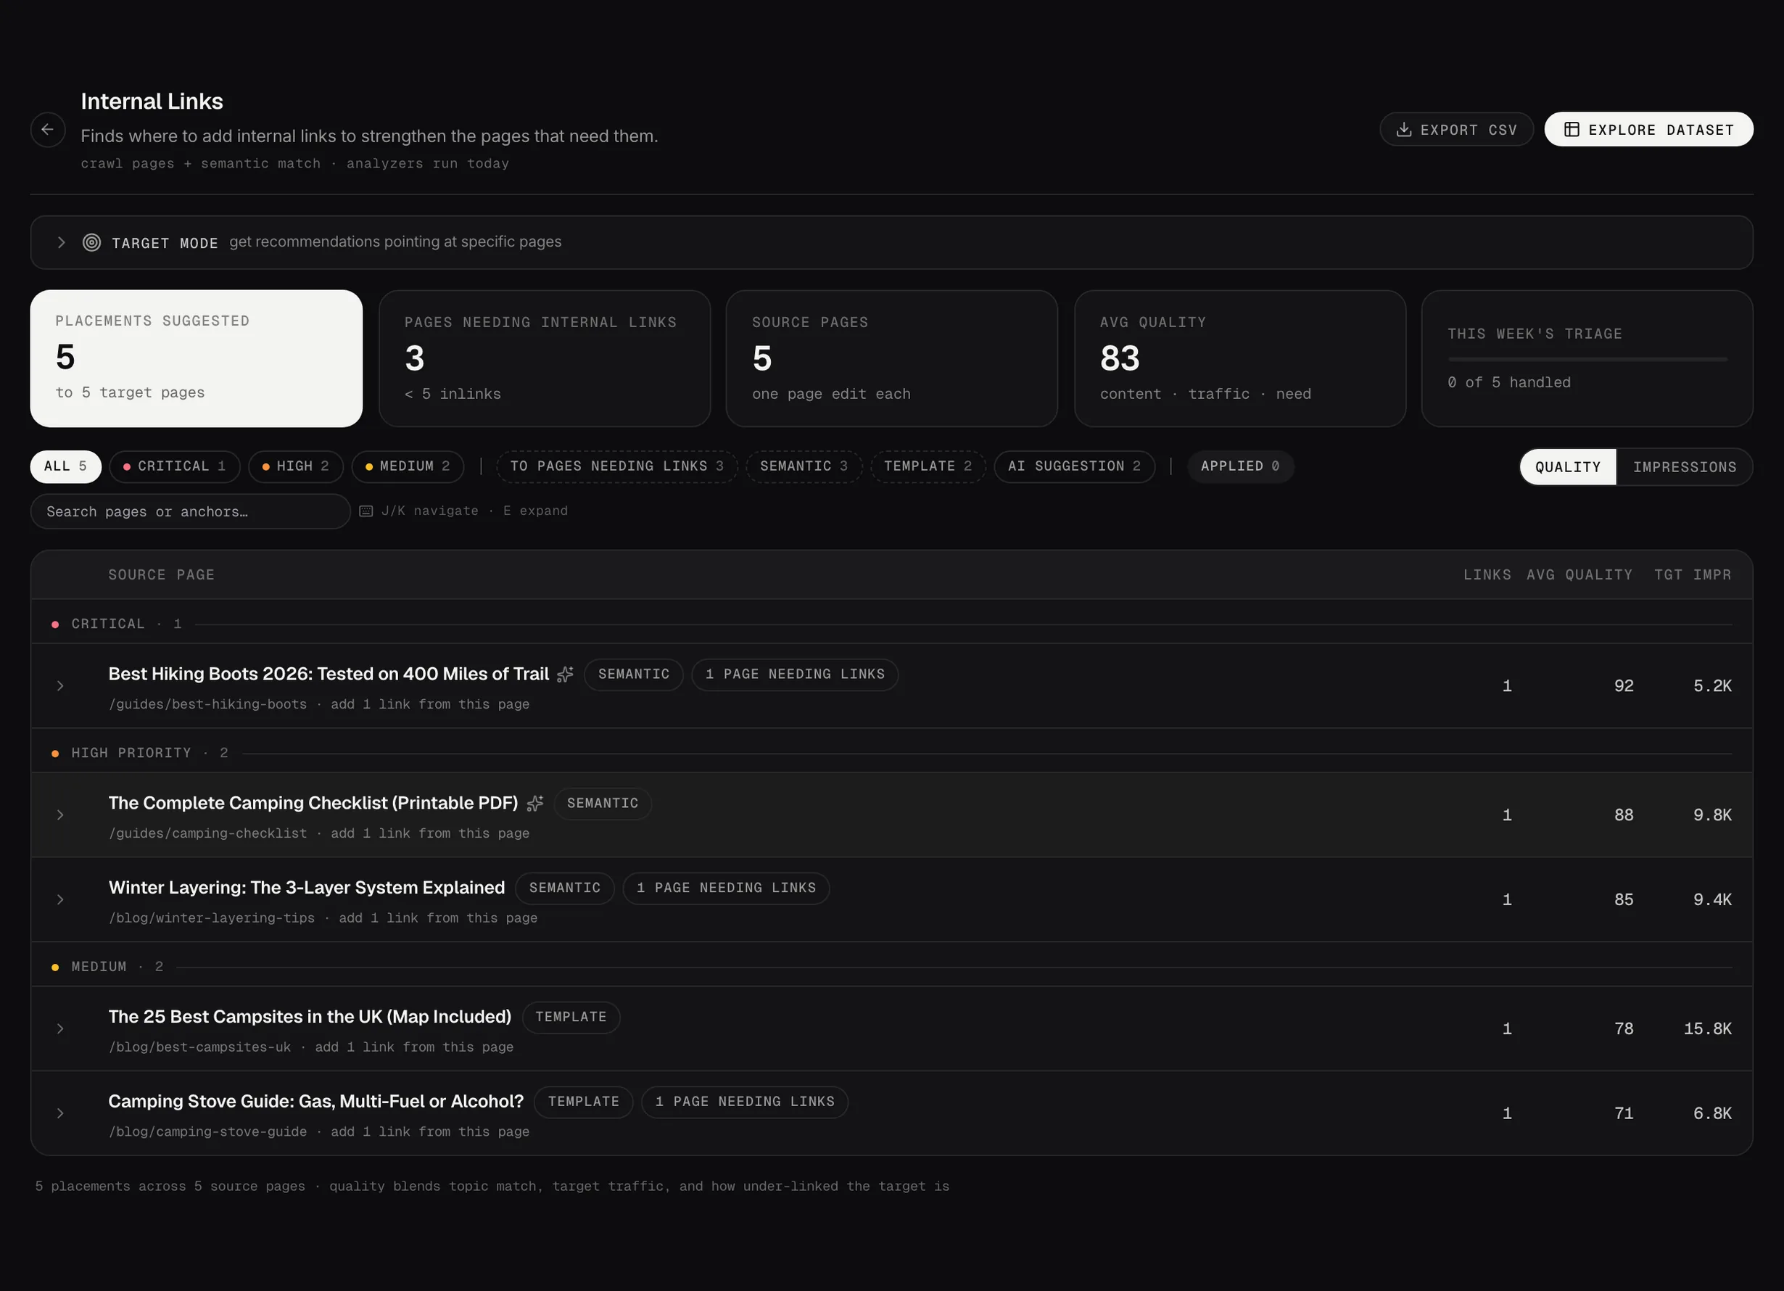Filter by CRITICAL 1 priority chip
Screen dimensions: 1784x1291
[175, 466]
